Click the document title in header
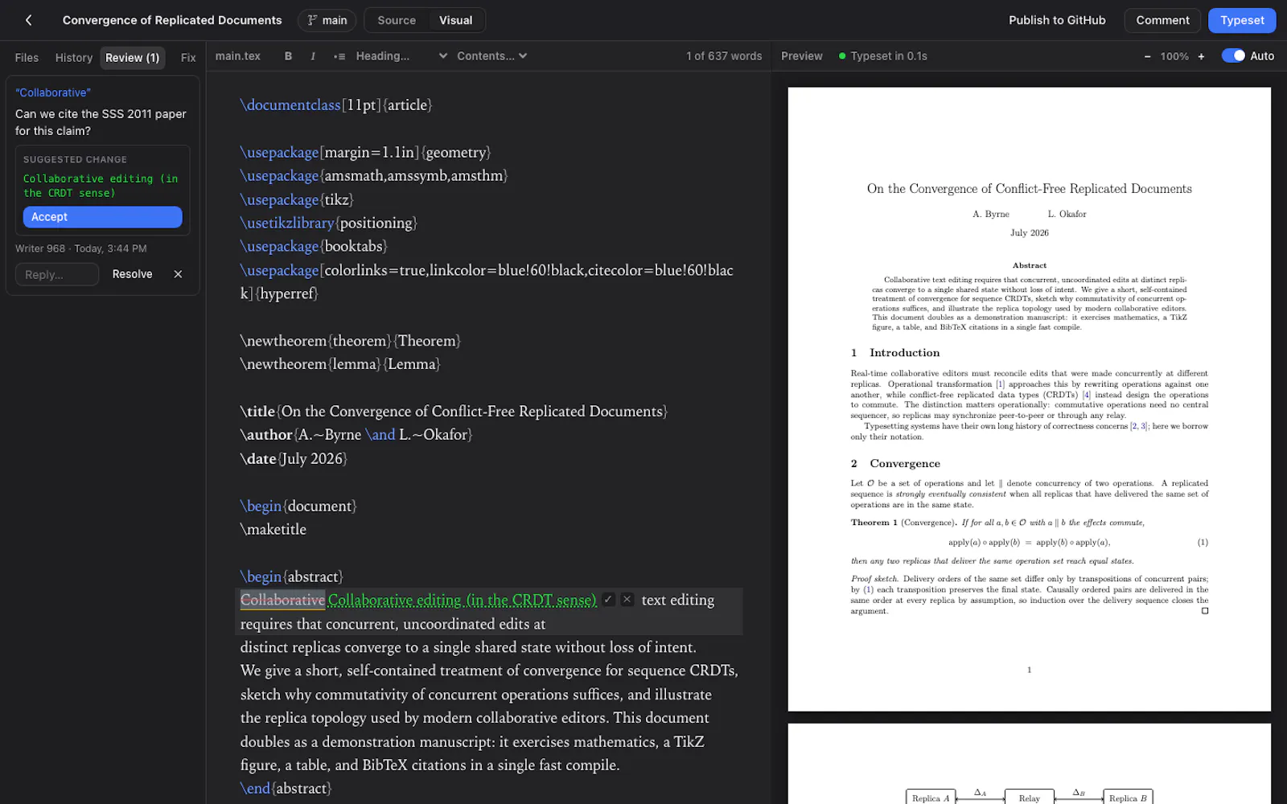The image size is (1287, 804). pyautogui.click(x=172, y=20)
